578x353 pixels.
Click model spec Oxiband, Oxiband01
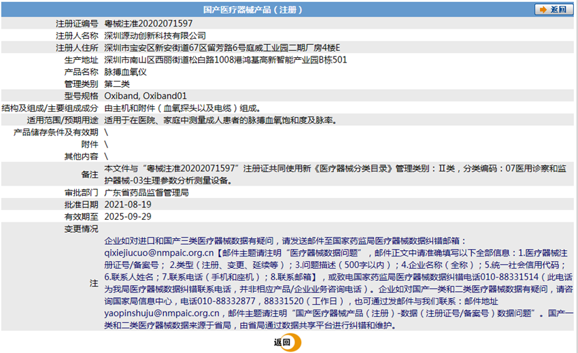pos(146,96)
